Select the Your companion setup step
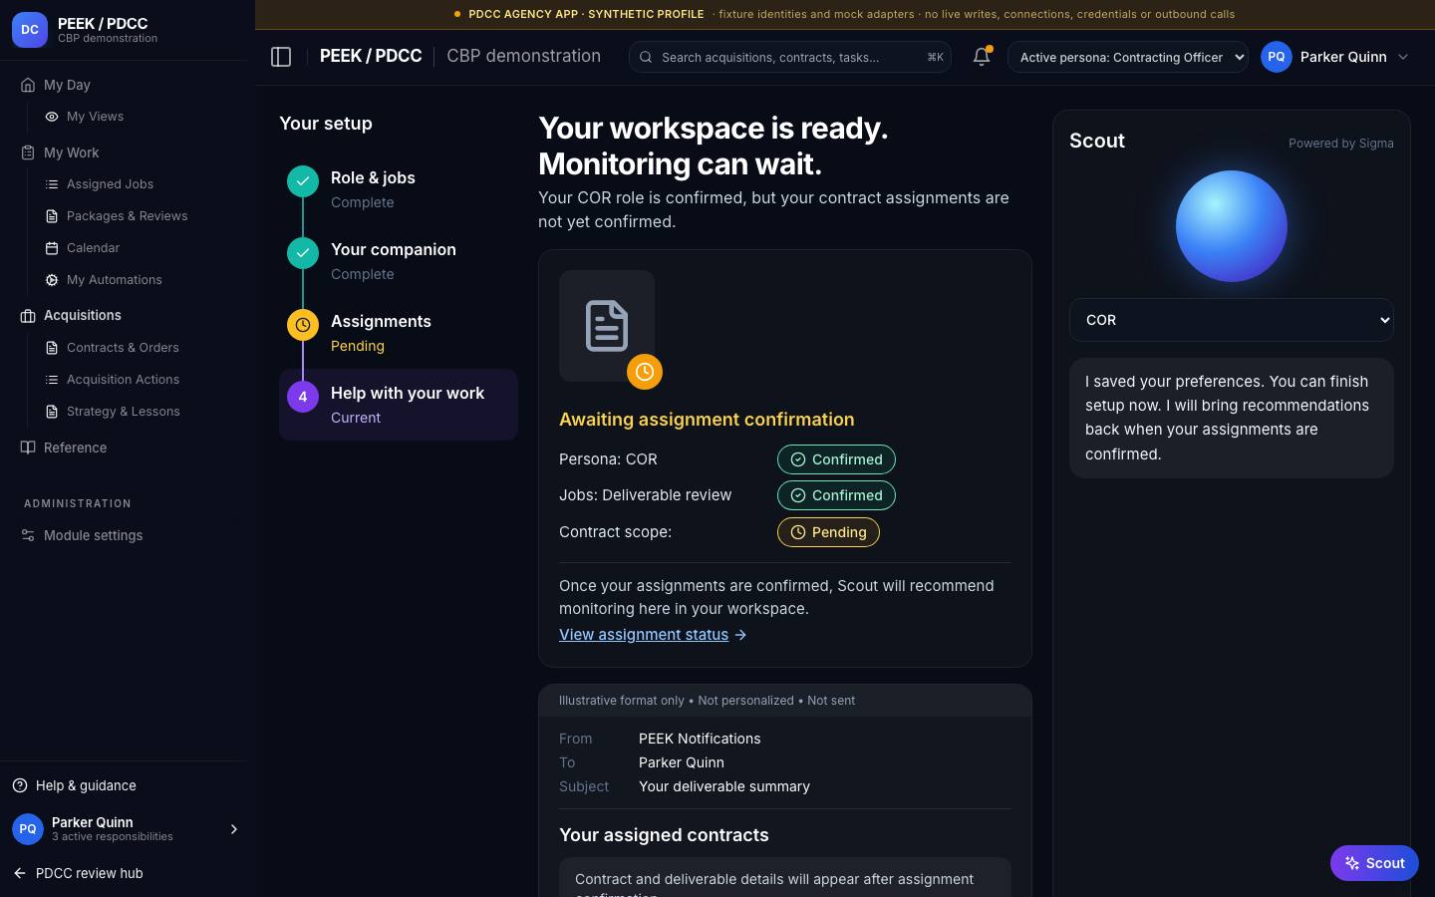 (x=399, y=261)
